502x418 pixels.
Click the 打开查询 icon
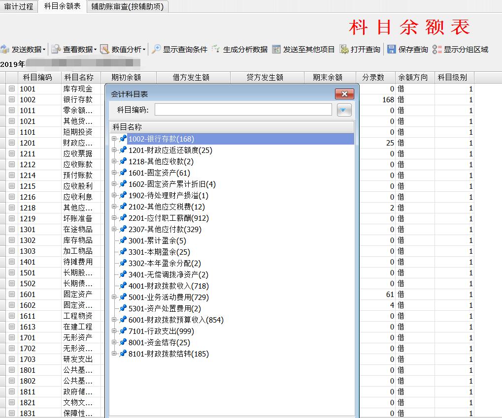point(344,49)
